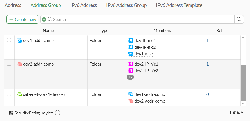This screenshot has height=121, width=250.
Task: Tick the safe-network1-devices row checkbox
Action: [x=9, y=94]
